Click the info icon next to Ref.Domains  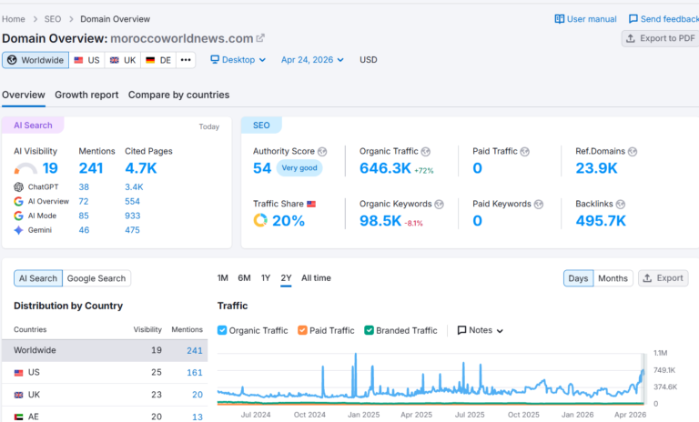tap(631, 151)
